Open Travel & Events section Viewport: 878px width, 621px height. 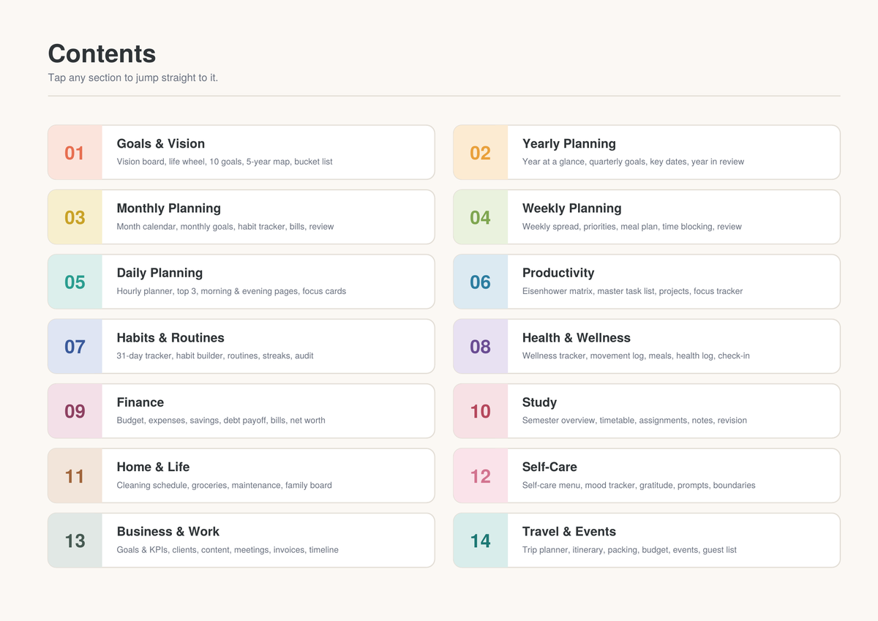click(x=647, y=541)
